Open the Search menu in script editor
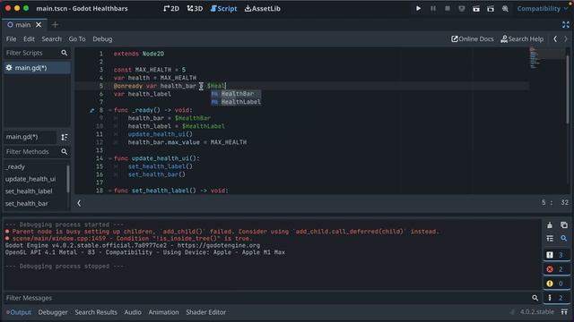 52,39
